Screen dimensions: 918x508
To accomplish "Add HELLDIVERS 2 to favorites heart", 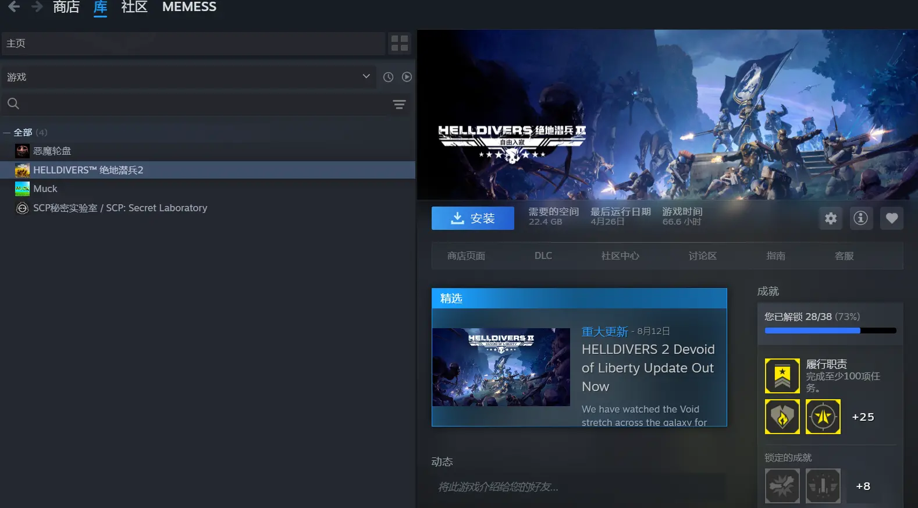I will [891, 218].
